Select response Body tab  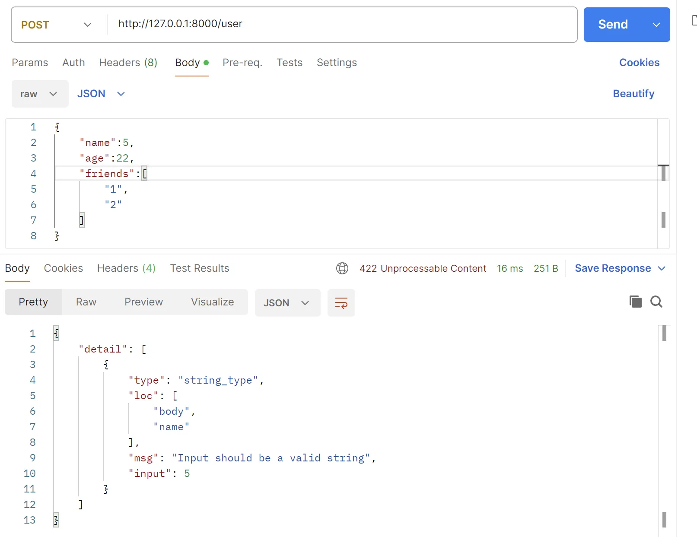point(17,268)
